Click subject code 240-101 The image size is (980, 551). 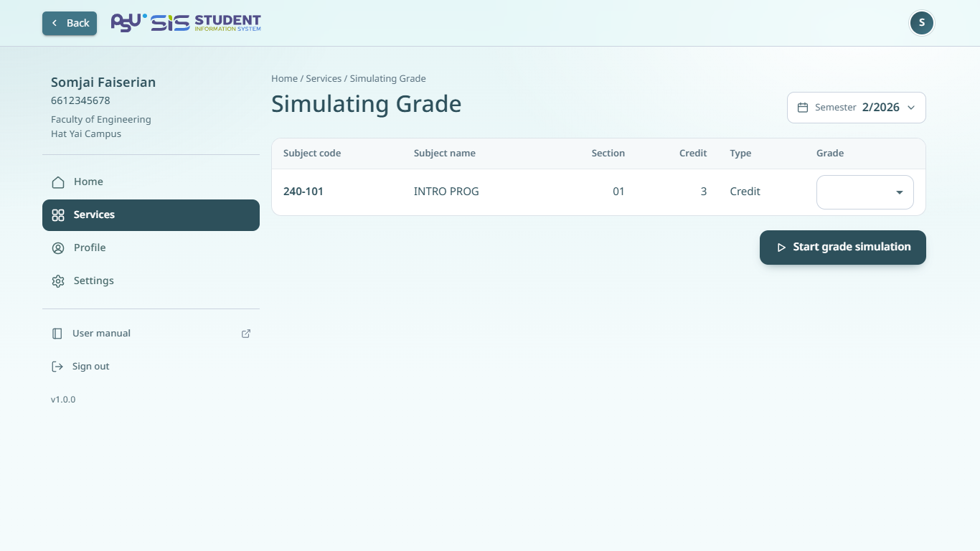pyautogui.click(x=303, y=192)
